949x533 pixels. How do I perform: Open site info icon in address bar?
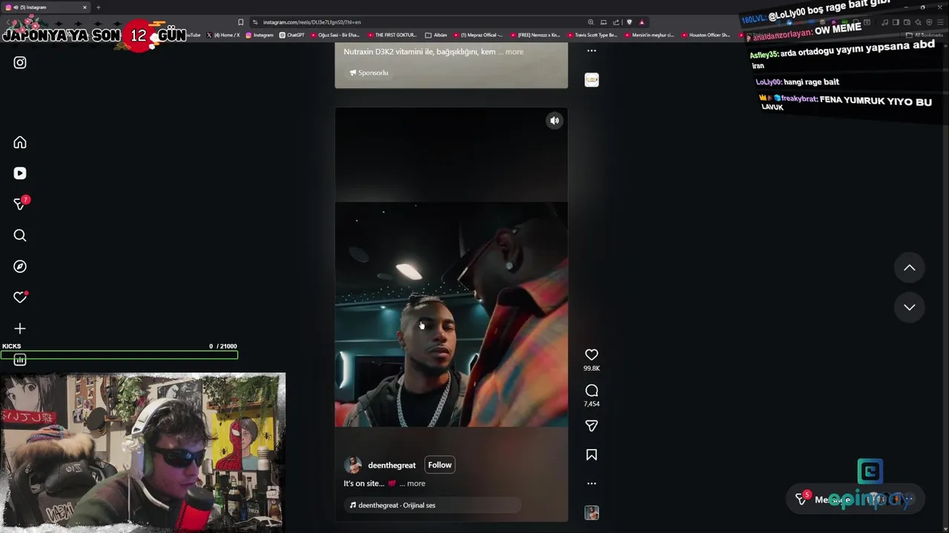[255, 22]
